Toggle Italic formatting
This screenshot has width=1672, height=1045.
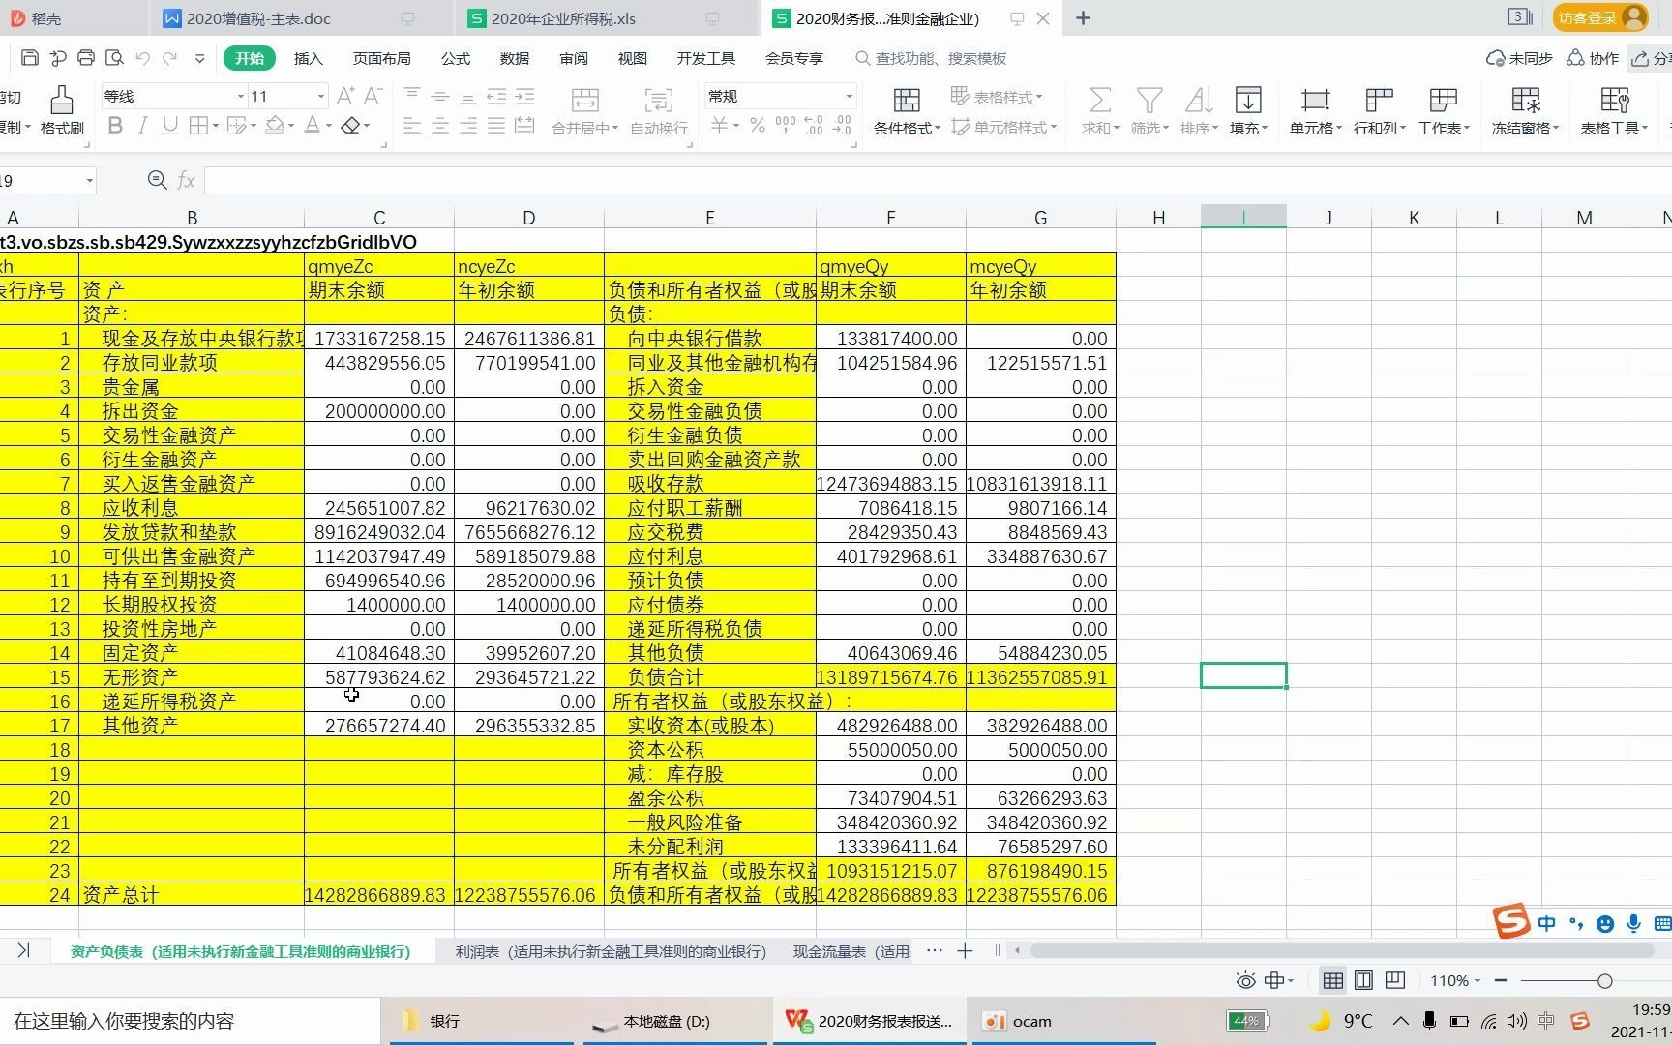pos(142,126)
